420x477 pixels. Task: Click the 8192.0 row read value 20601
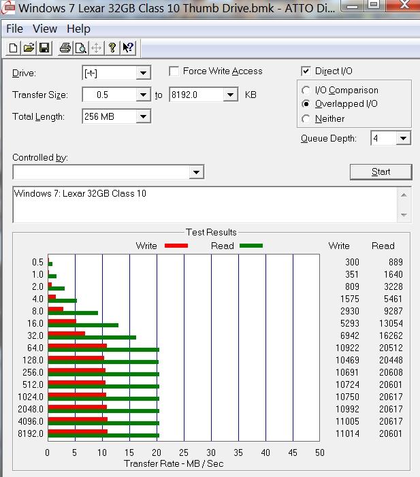391,433
